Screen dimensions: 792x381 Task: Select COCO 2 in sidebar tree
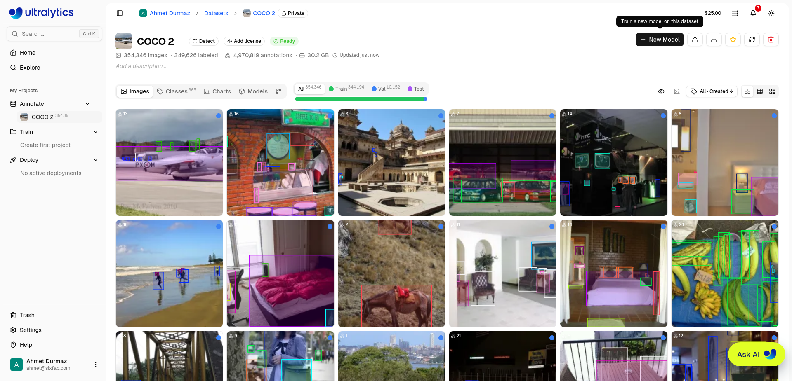(59, 117)
